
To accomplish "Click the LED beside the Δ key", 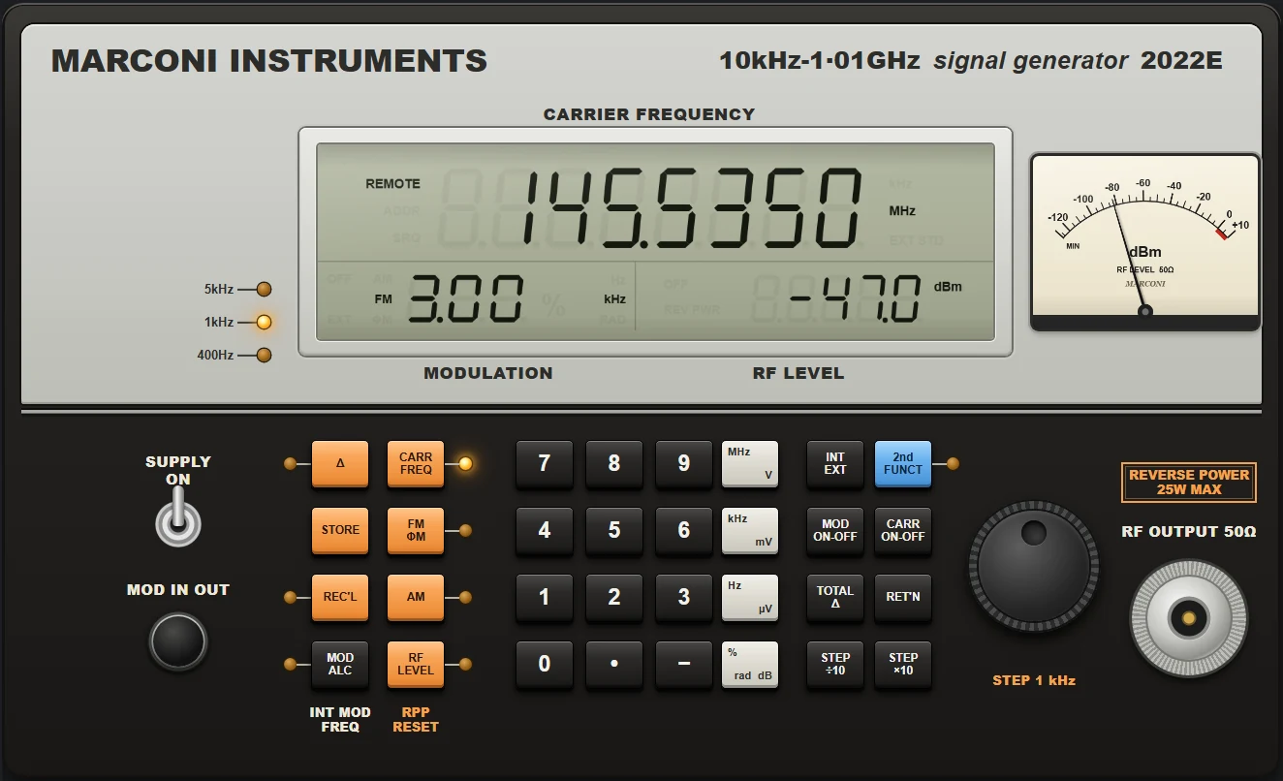I will click(290, 463).
